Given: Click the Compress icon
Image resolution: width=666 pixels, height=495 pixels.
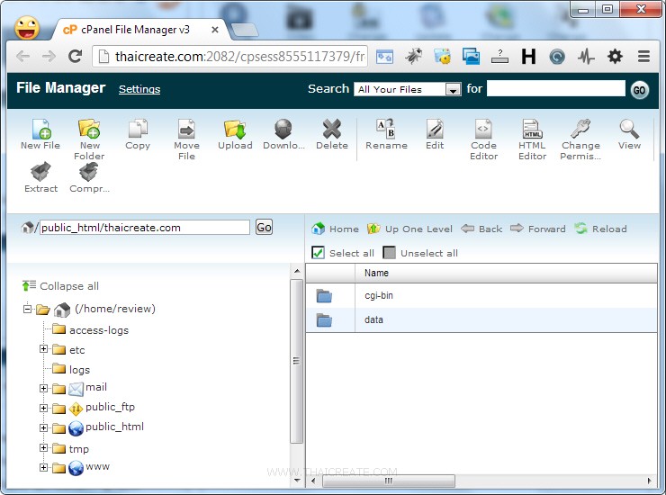Looking at the screenshot, I should [x=89, y=172].
